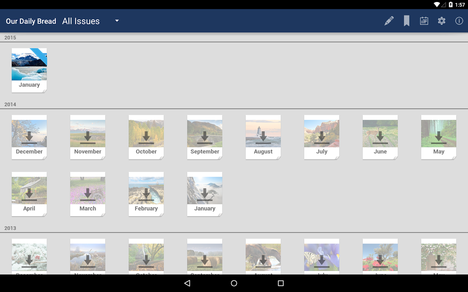Viewport: 468px width, 292px height.
Task: Open the January 2015 issue
Action: 29,70
